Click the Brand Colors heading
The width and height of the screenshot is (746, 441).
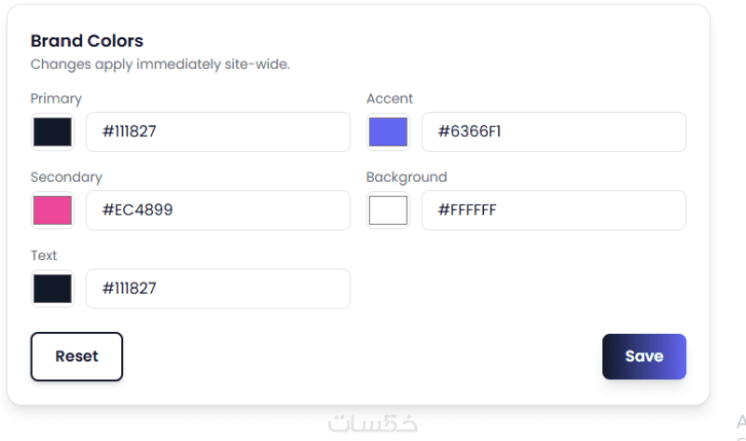[x=87, y=41]
